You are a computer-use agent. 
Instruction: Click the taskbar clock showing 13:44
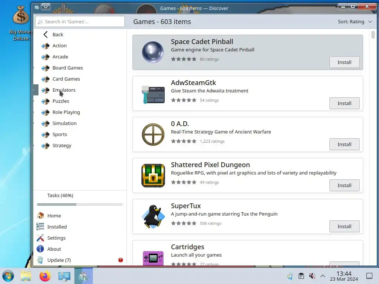click(x=344, y=276)
